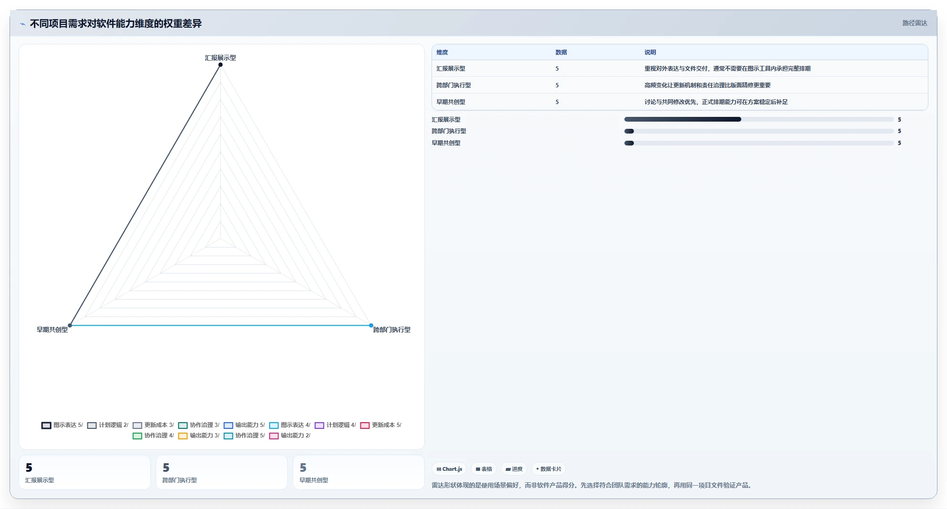
Task: Click the radar data point at 早期共创型
Action: [x=70, y=325]
